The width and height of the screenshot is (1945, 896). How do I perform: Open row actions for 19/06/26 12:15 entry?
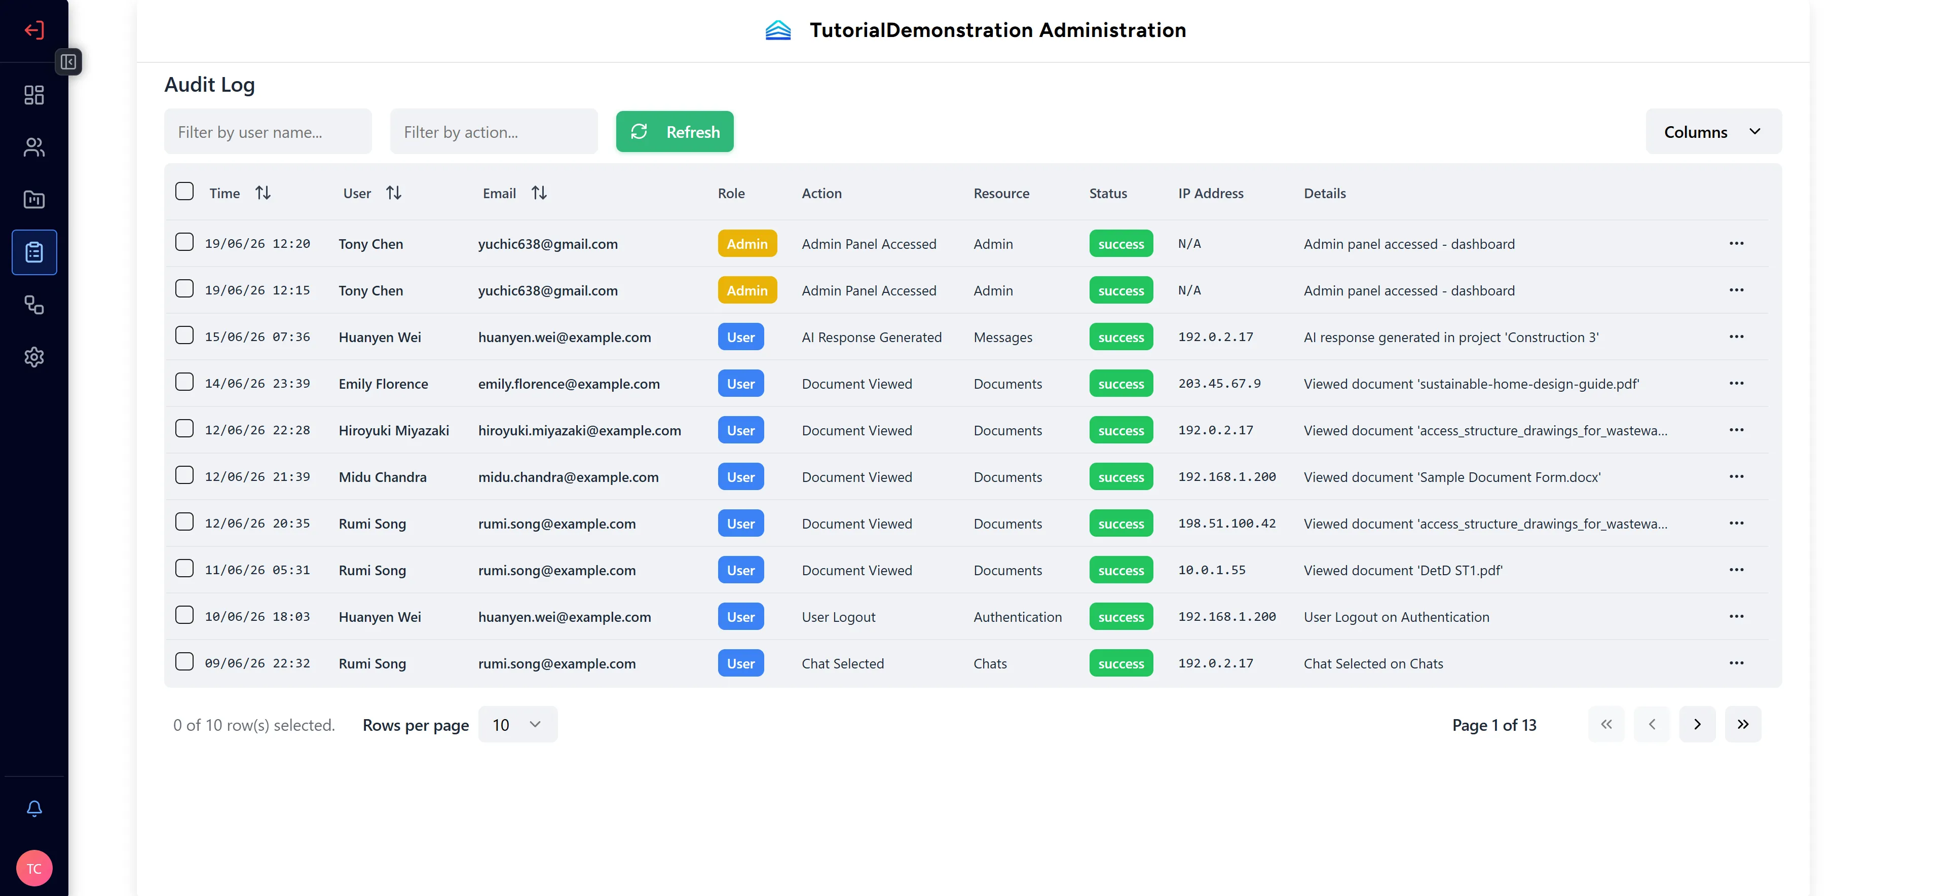tap(1736, 290)
